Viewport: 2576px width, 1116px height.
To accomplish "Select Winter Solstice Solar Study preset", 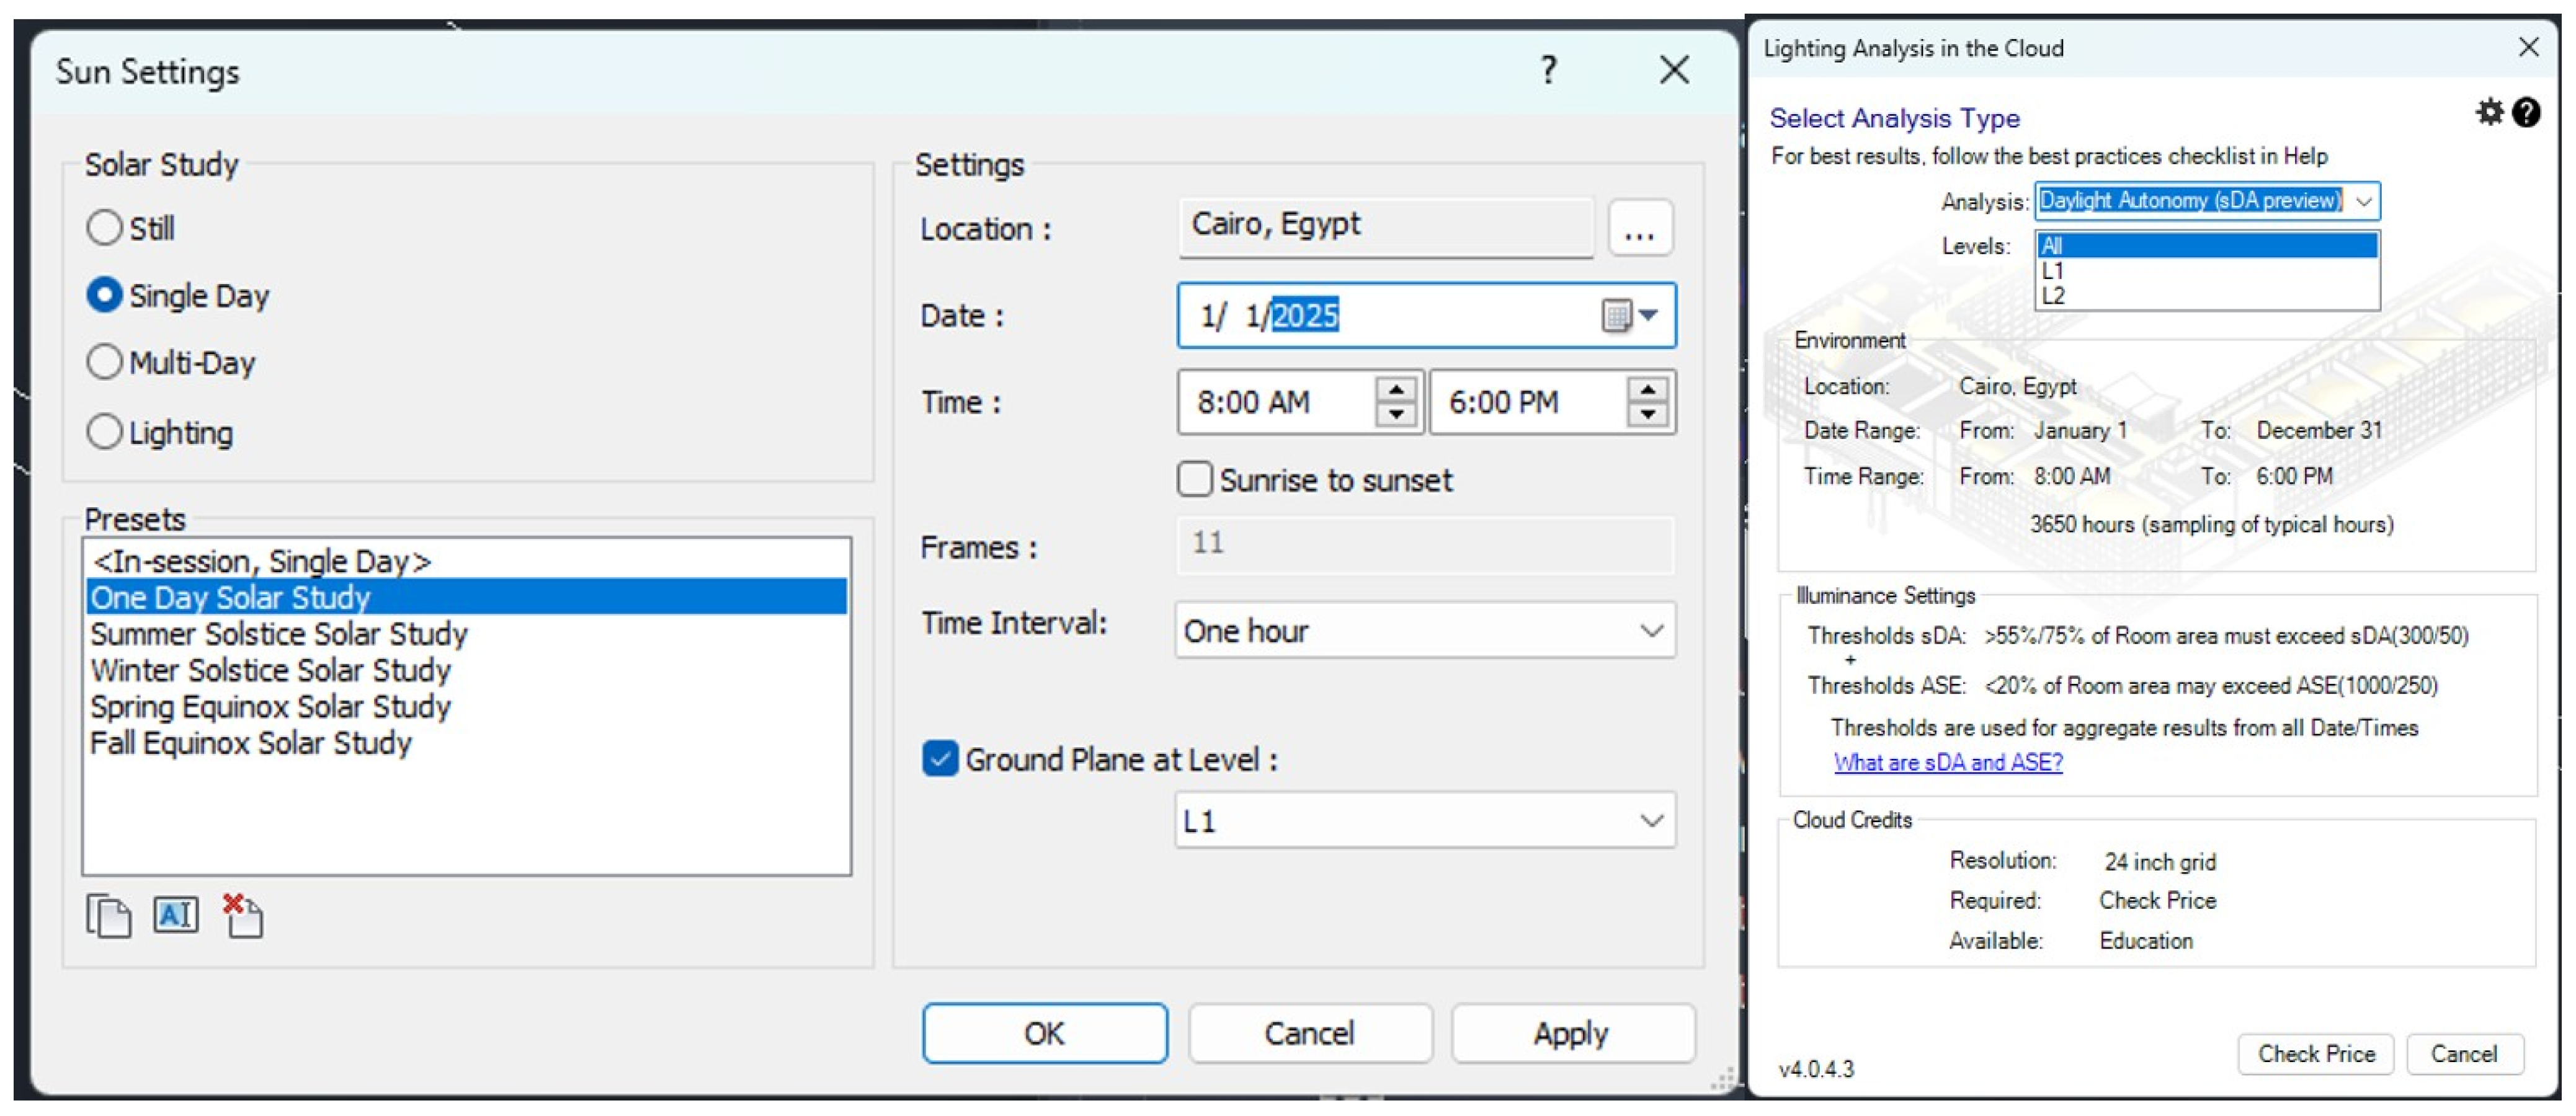I will pyautogui.click(x=270, y=669).
